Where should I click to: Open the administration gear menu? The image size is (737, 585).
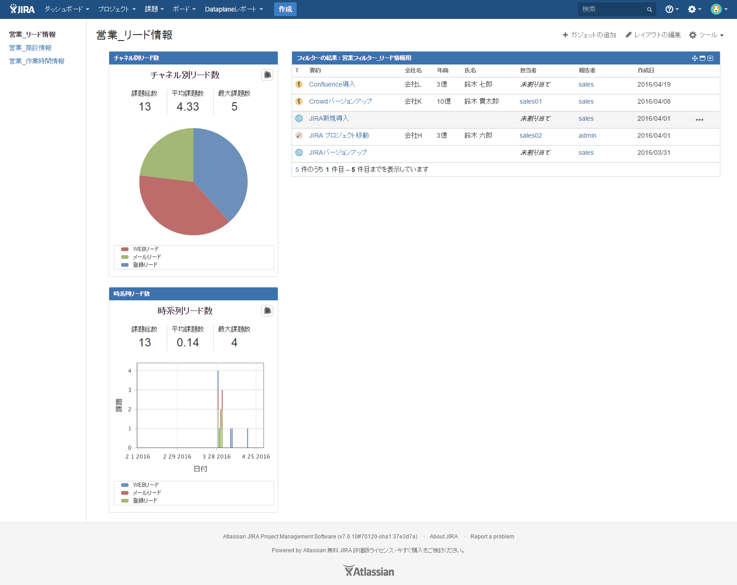pos(694,9)
